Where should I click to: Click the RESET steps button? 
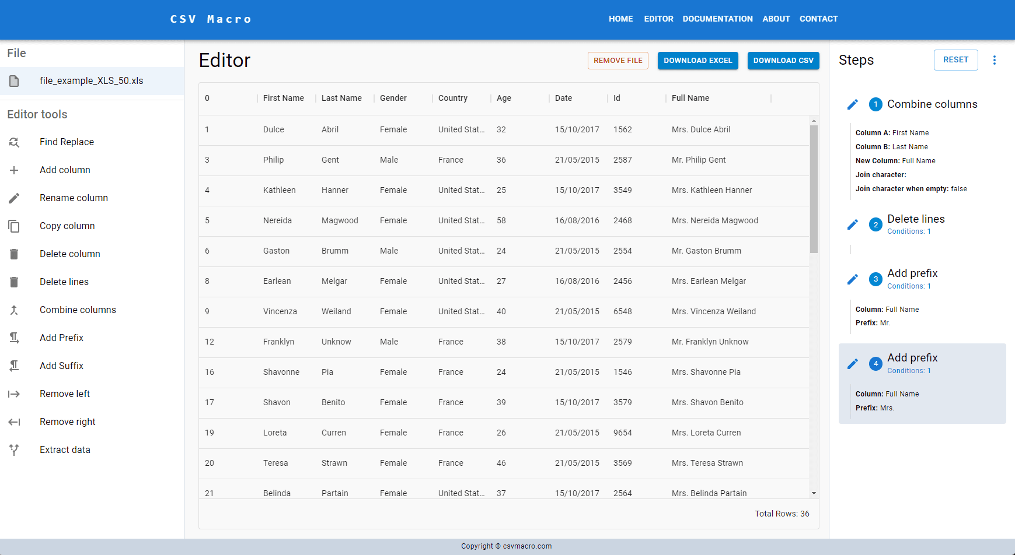(956, 60)
